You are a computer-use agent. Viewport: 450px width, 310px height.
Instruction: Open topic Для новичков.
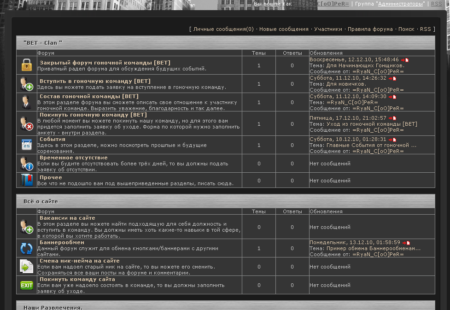point(346,84)
